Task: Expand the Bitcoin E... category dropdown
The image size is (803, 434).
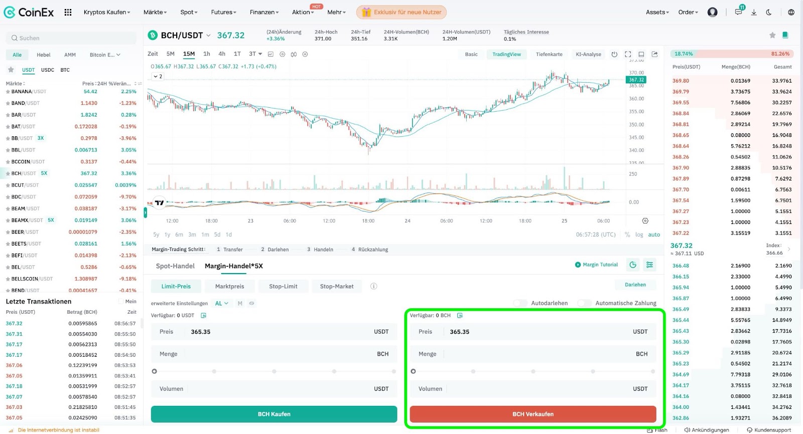Action: point(105,55)
